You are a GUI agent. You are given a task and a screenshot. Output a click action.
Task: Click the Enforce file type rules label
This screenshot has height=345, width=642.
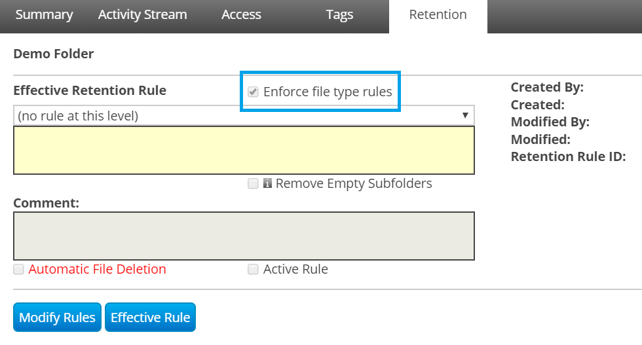tap(328, 92)
